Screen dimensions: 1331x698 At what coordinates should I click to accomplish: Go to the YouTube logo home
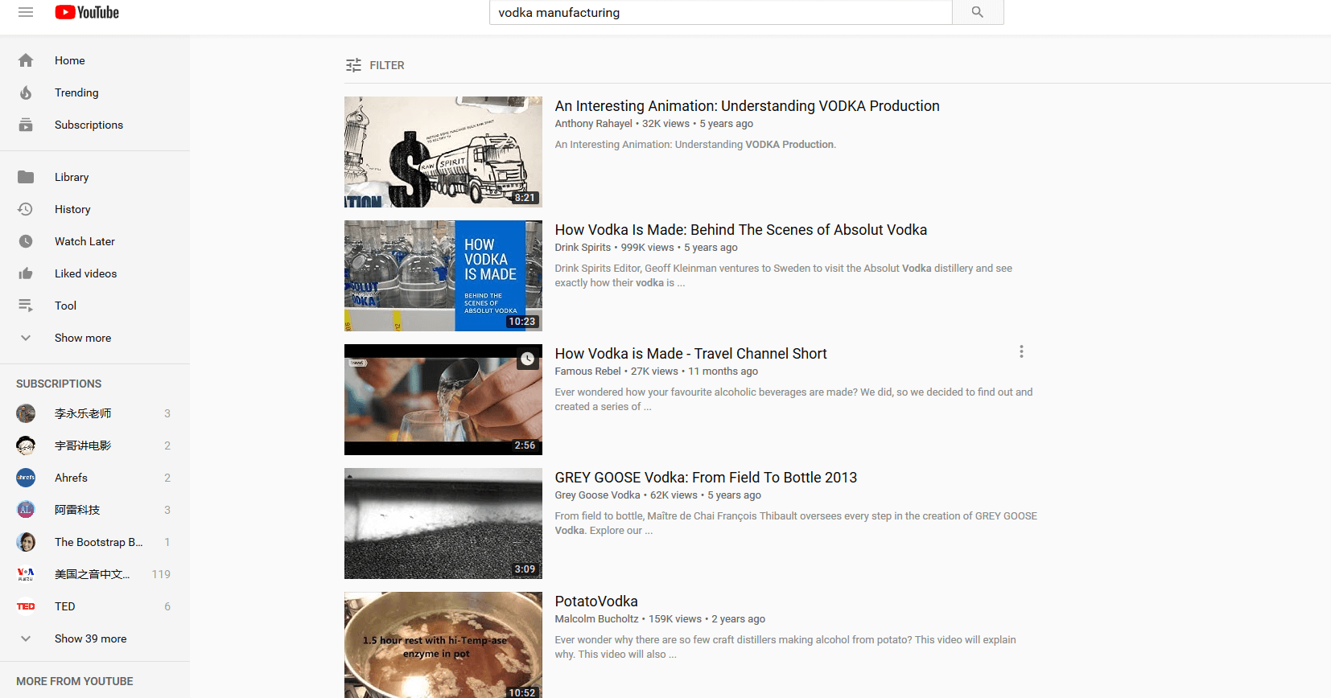(x=87, y=12)
